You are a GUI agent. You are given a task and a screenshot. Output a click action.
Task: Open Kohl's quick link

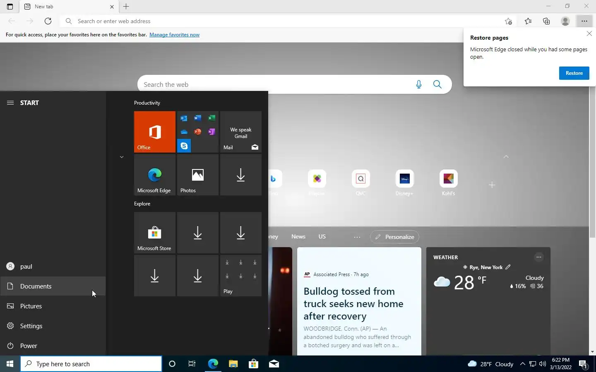[448, 183]
